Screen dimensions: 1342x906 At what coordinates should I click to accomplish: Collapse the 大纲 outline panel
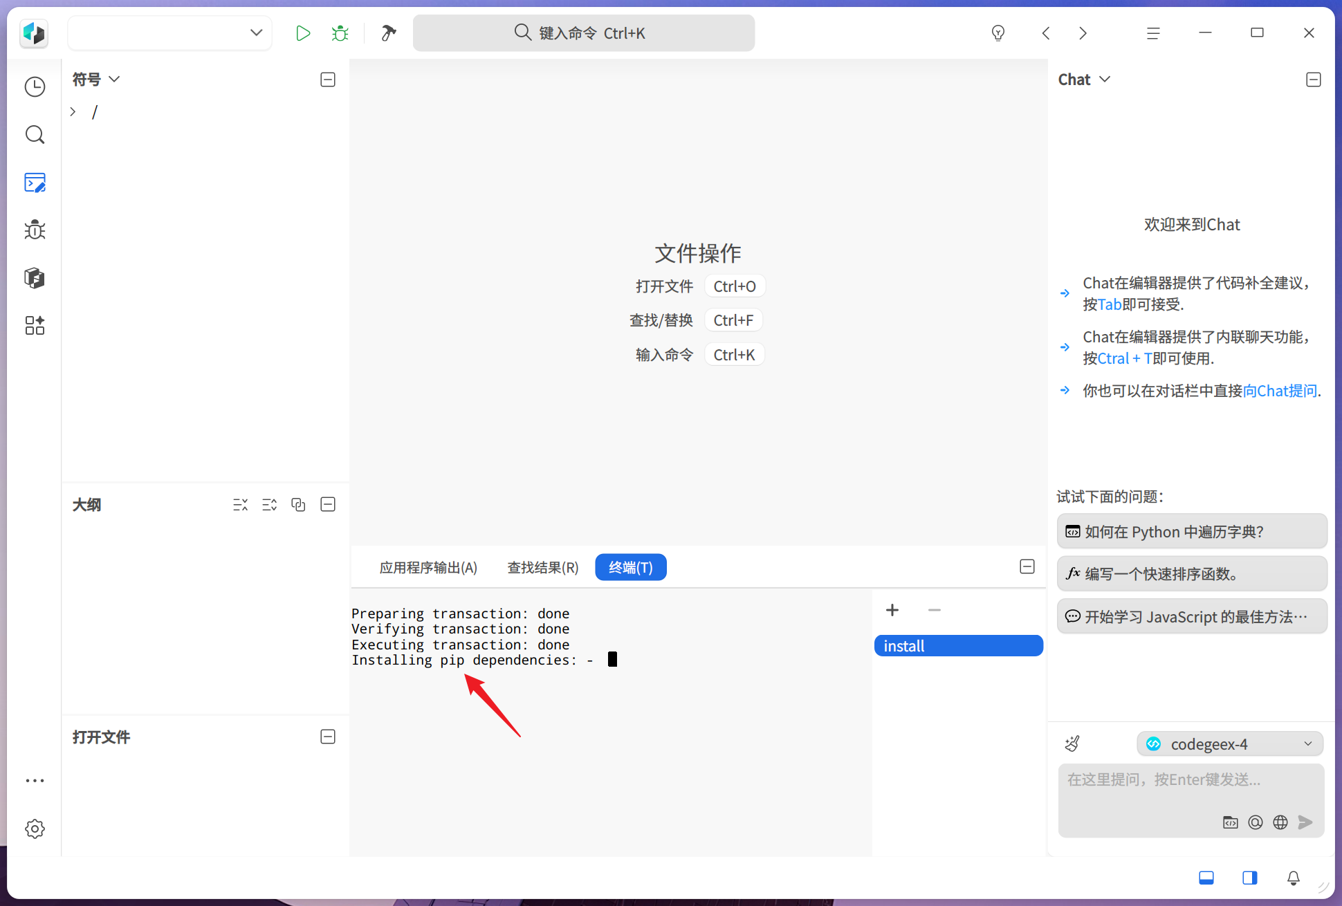coord(328,505)
